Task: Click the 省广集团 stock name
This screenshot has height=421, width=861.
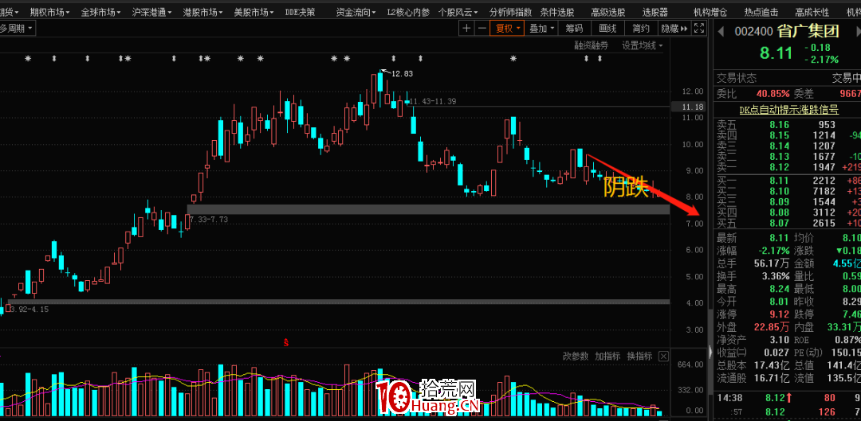Action: [x=808, y=31]
